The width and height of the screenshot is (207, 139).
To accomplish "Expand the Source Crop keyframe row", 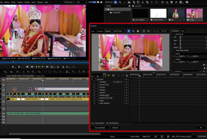I will 94,85.
